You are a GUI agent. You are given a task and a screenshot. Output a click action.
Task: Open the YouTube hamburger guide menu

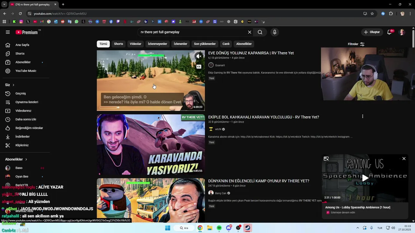[x=8, y=32]
